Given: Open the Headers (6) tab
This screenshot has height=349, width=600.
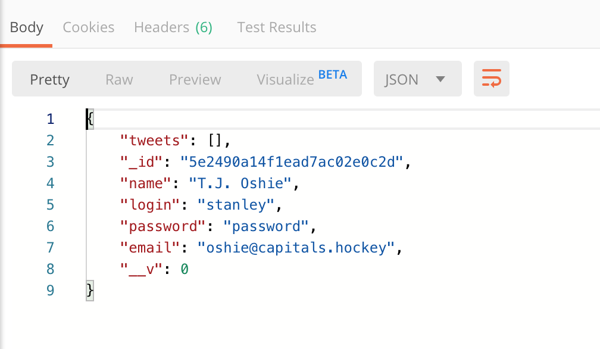Looking at the screenshot, I should 173,27.
